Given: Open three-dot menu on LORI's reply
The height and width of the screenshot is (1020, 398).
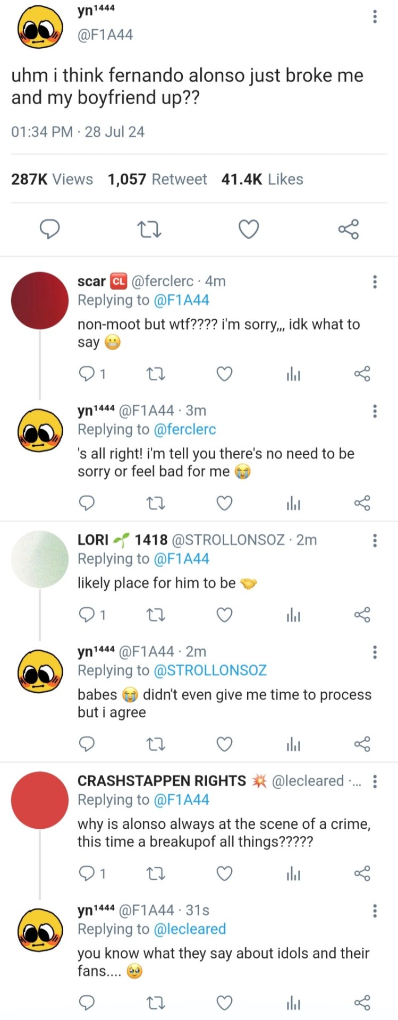Looking at the screenshot, I should click(x=375, y=541).
